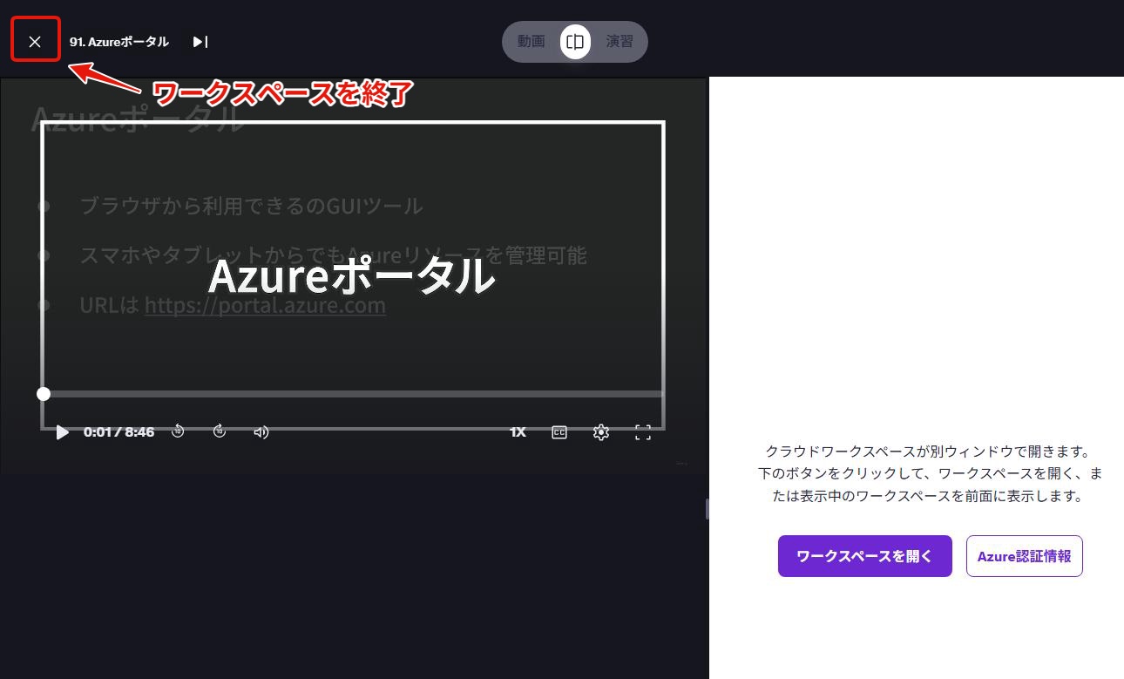Image resolution: width=1124 pixels, height=679 pixels.
Task: Close the workspace with the X button
Action: 35,41
